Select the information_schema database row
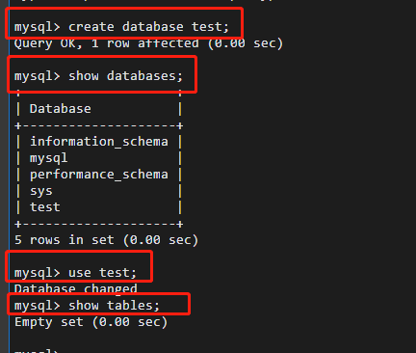 (99, 142)
